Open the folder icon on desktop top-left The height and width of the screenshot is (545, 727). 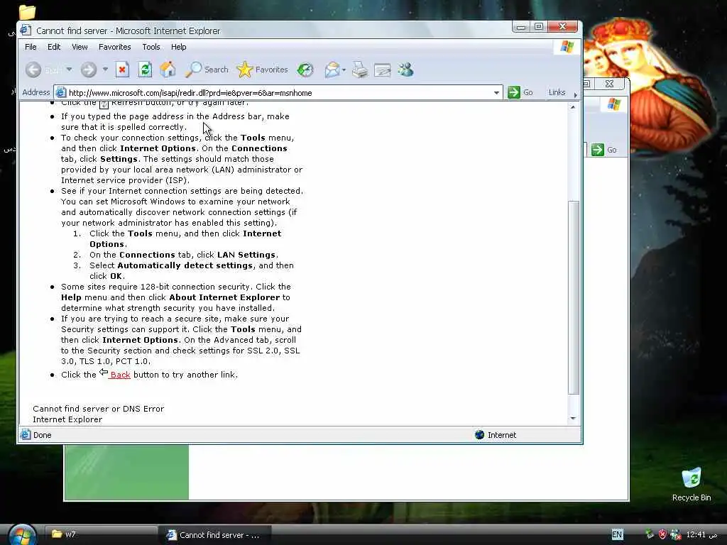(x=28, y=11)
